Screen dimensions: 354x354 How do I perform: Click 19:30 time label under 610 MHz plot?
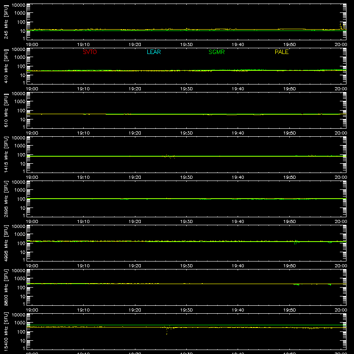click(186, 133)
